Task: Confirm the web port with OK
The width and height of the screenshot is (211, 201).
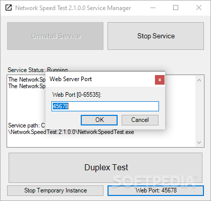Action: [x=99, y=120]
